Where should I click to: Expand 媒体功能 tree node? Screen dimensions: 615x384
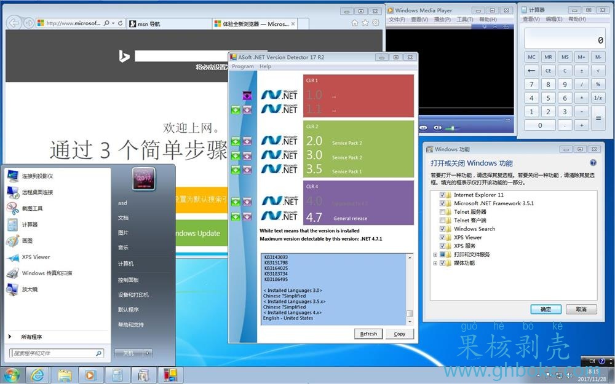[435, 263]
